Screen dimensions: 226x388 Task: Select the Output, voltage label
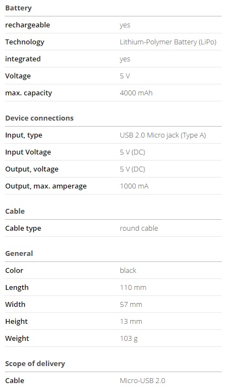pos(32,169)
